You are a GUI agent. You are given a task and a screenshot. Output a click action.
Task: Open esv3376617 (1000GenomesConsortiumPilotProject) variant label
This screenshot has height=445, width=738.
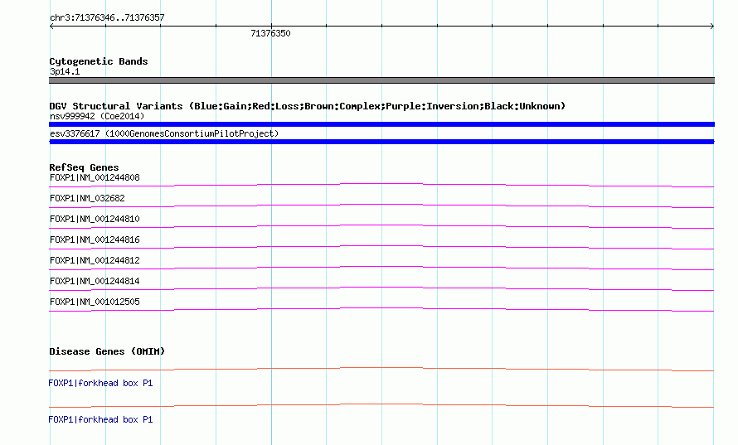[164, 133]
